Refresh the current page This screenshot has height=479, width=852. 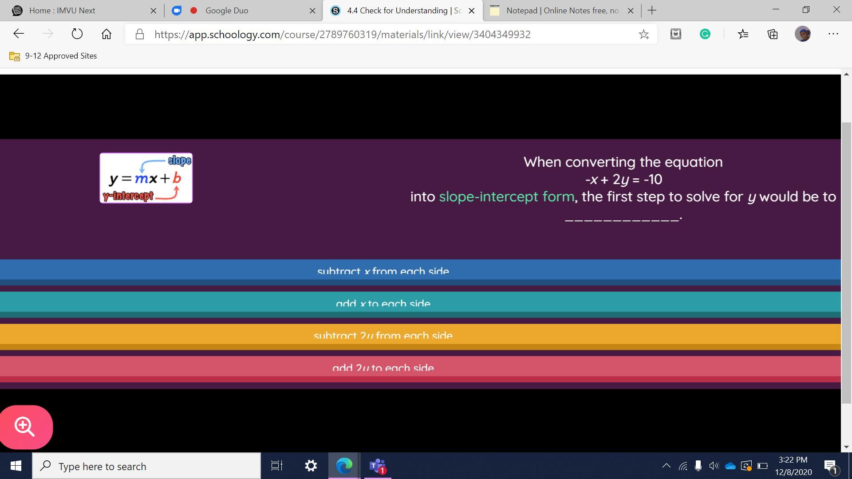77,34
